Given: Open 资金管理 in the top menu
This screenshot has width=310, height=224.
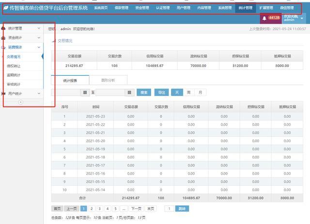Looking at the screenshot, I should (x=142, y=8).
